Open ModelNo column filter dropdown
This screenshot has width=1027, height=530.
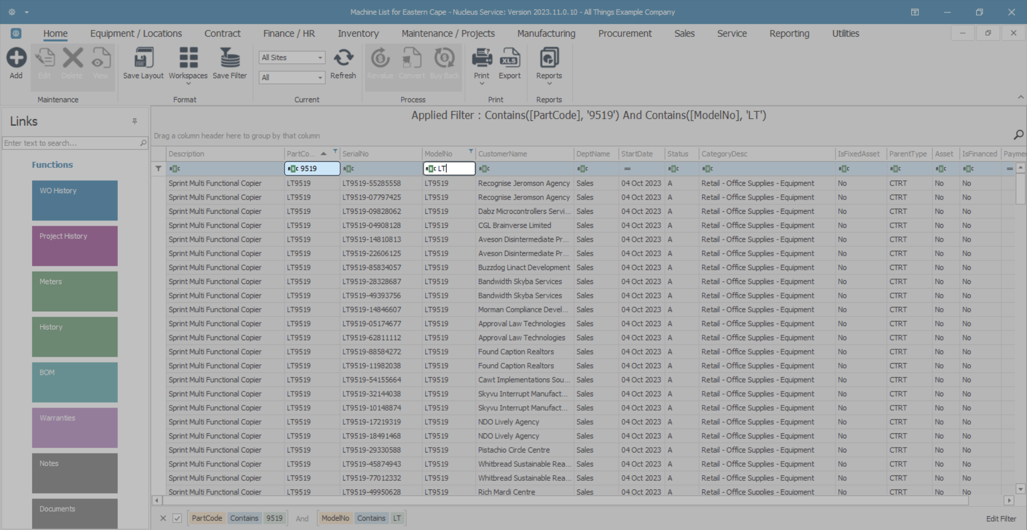(x=471, y=152)
